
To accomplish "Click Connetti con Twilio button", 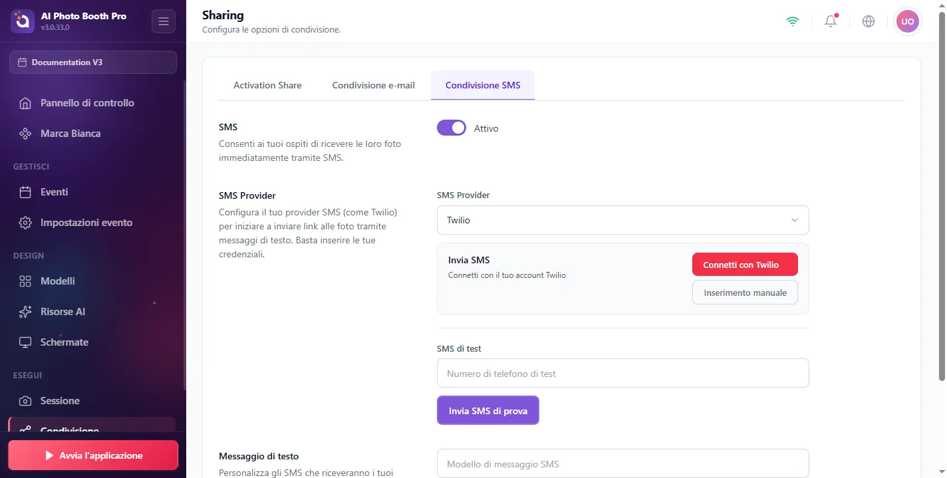I will point(745,265).
